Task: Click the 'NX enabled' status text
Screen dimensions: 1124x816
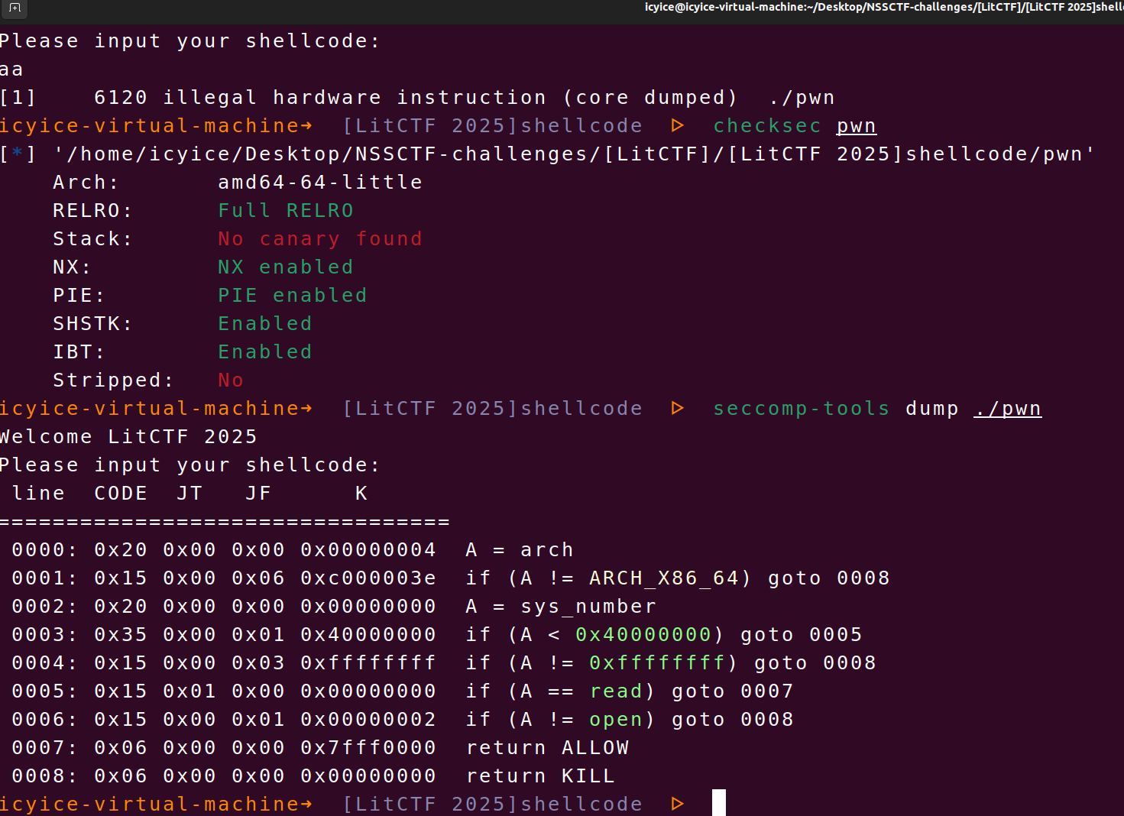Action: coord(285,267)
